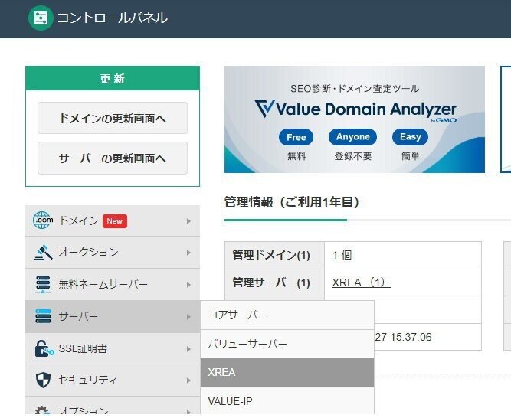
Task: Open the セキュリティ sidebar item
Action: tap(113, 380)
